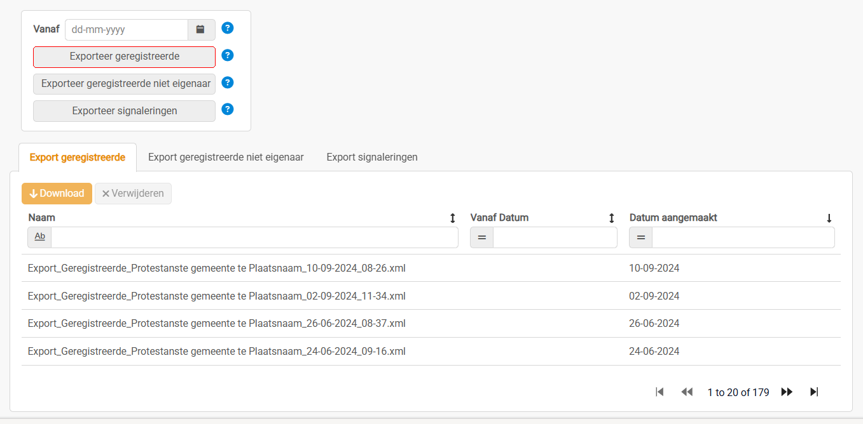Toggle sort on Datum aangemaakt column
863x424 pixels.
coord(829,218)
